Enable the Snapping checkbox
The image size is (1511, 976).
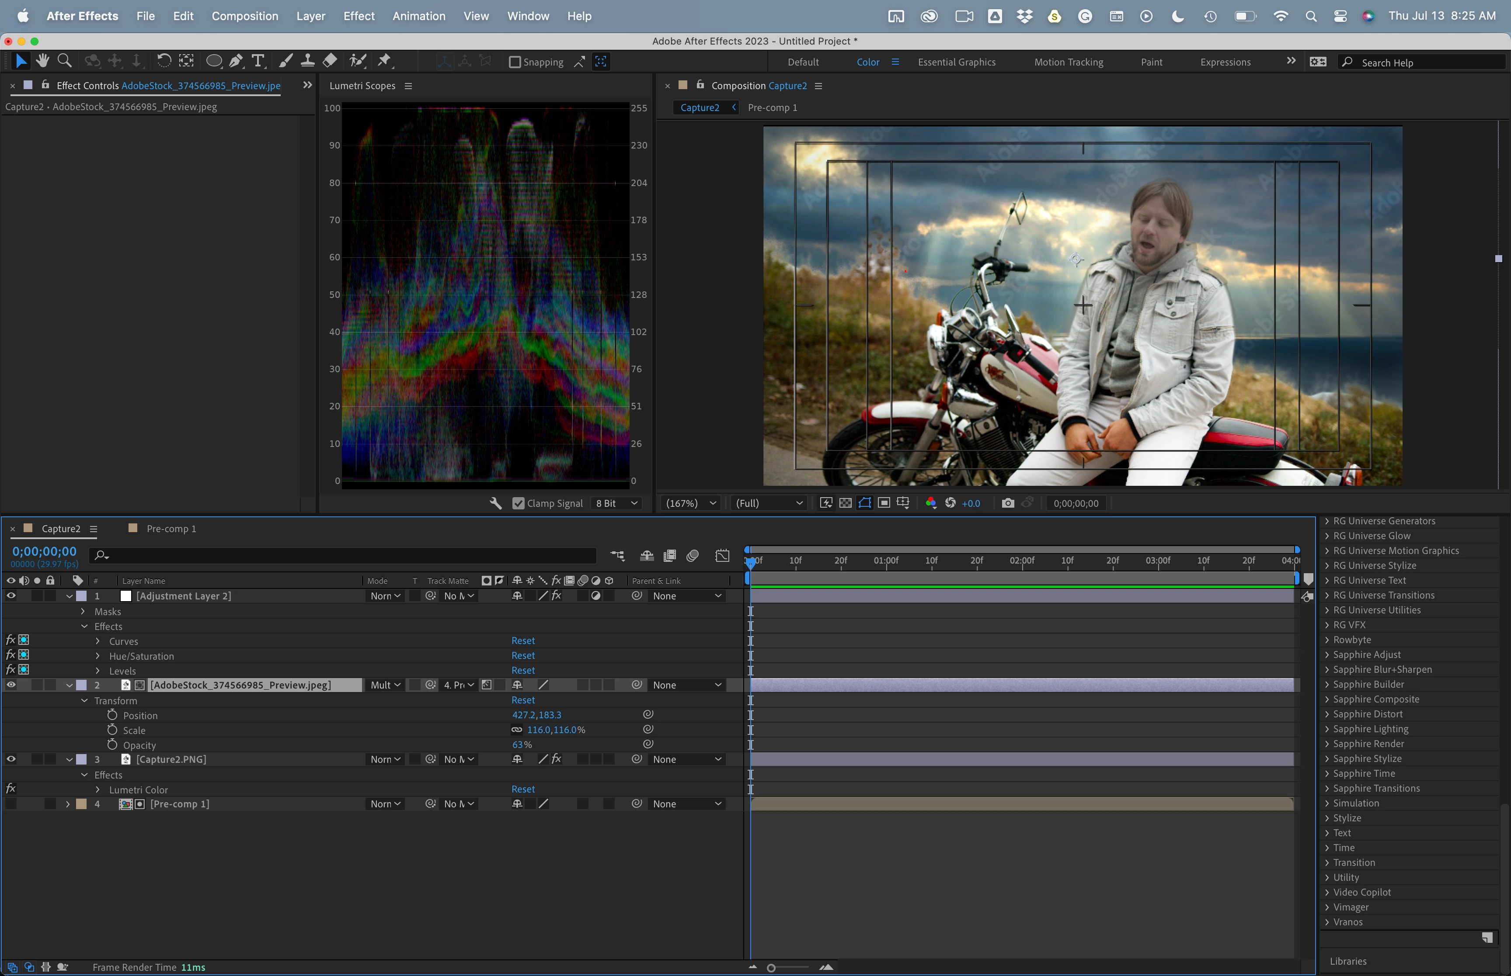pyautogui.click(x=515, y=62)
